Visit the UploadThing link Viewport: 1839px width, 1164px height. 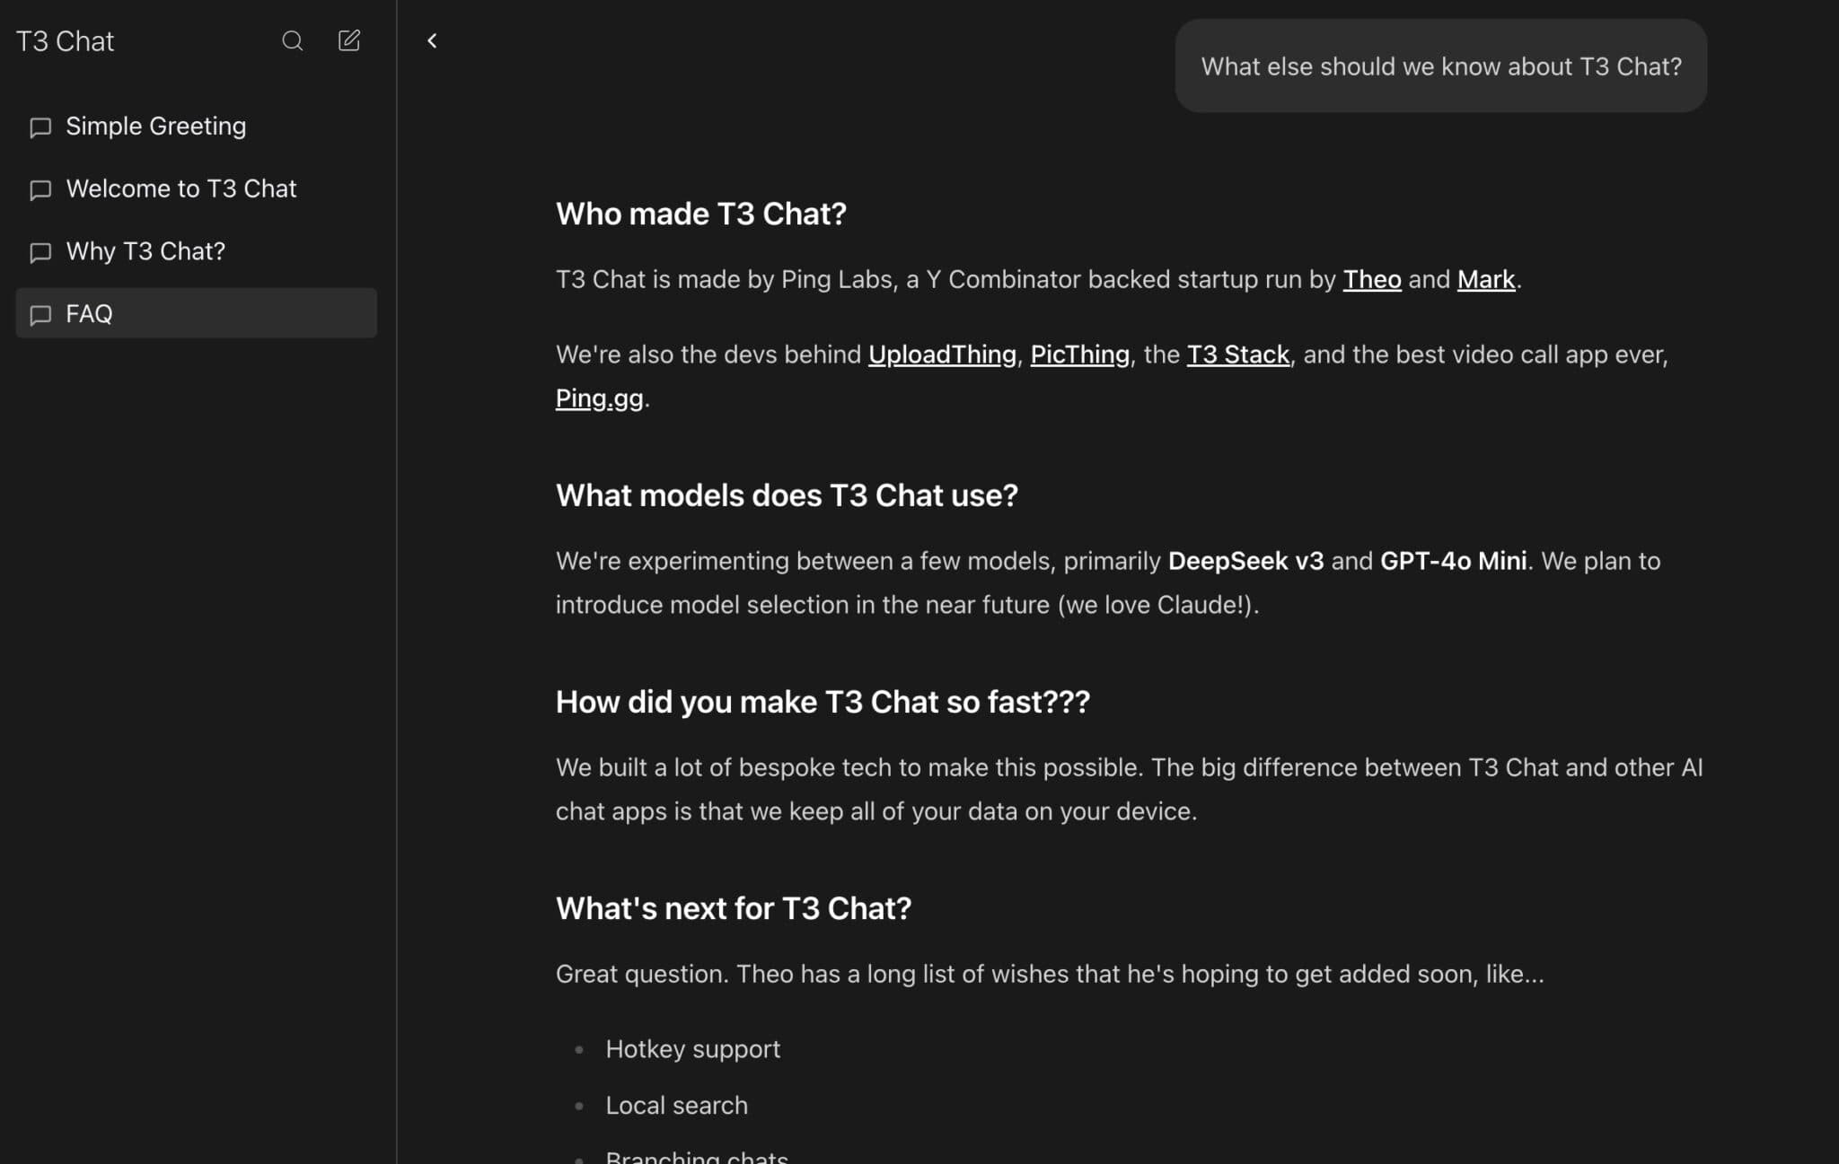point(941,354)
